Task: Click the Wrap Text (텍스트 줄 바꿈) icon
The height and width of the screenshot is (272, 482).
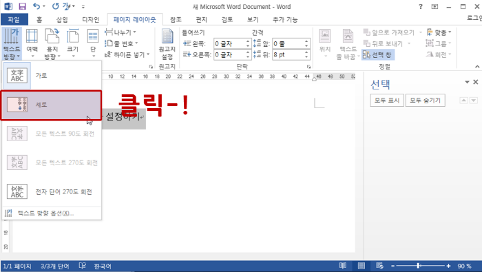Action: coord(348,45)
